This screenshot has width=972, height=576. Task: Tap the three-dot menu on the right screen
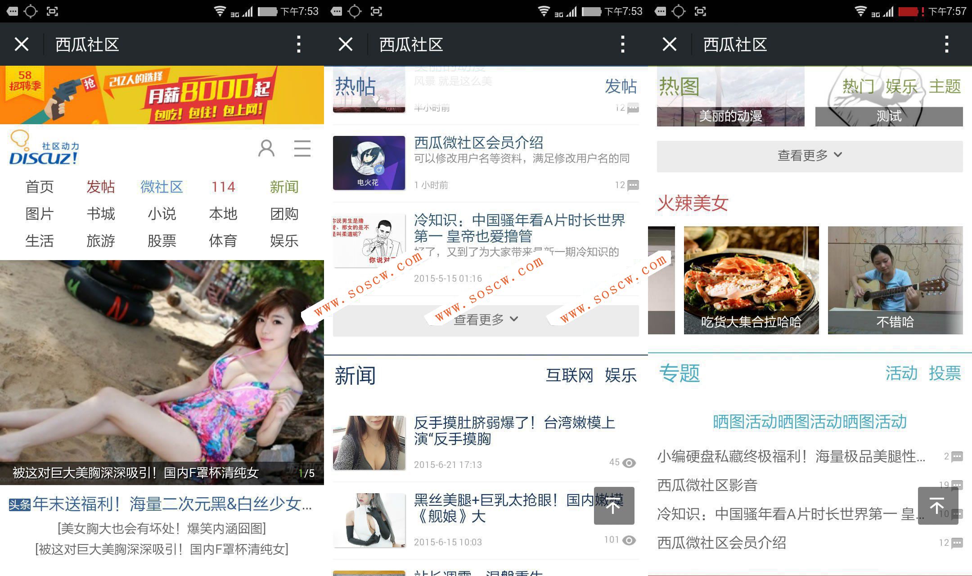(x=947, y=45)
